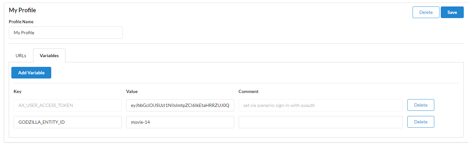Click the AX_USER_ACCESS_TOKEN key field
The width and height of the screenshot is (468, 146).
click(x=67, y=105)
